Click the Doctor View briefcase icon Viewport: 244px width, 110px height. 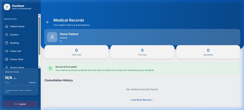pos(7,59)
